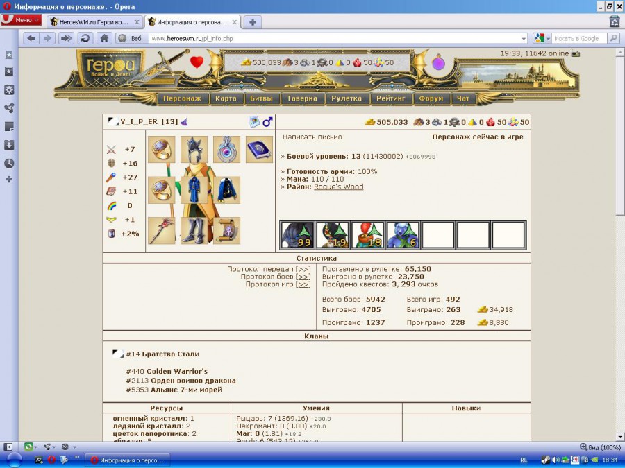625x468 pixels.
Task: Open the blue spell book item
Action: (259, 149)
